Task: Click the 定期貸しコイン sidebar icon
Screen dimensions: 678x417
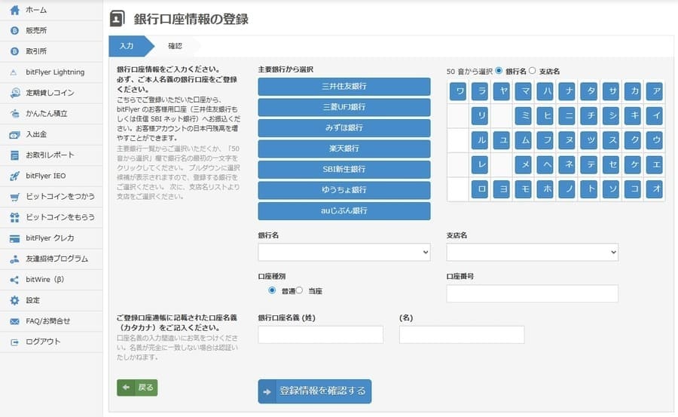Action: pos(15,93)
